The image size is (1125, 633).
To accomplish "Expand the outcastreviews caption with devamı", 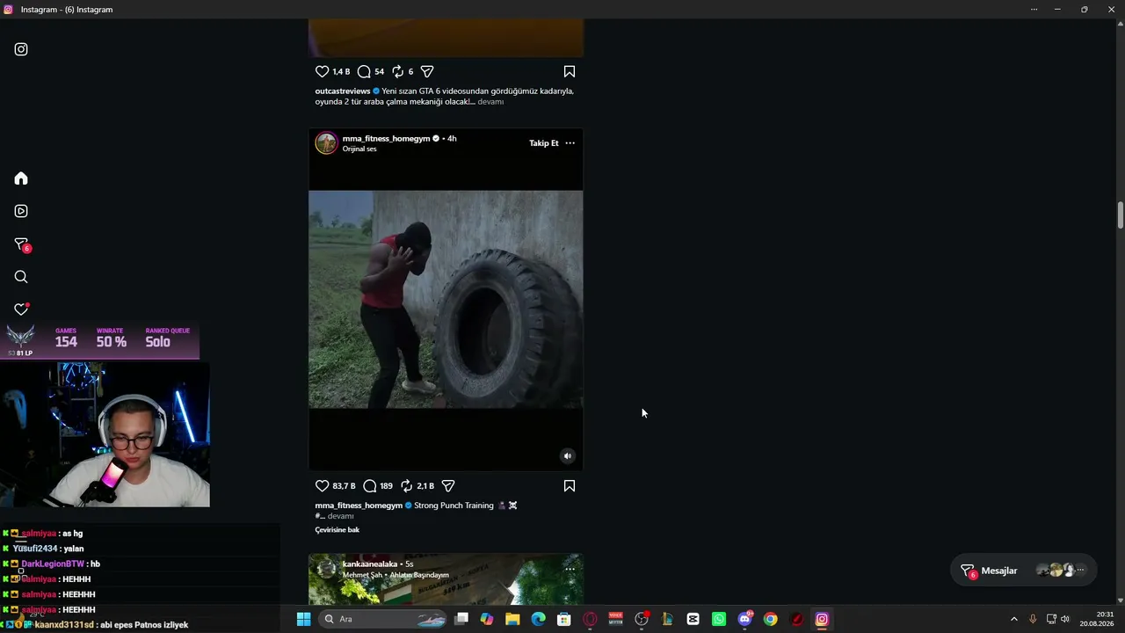I will (490, 102).
